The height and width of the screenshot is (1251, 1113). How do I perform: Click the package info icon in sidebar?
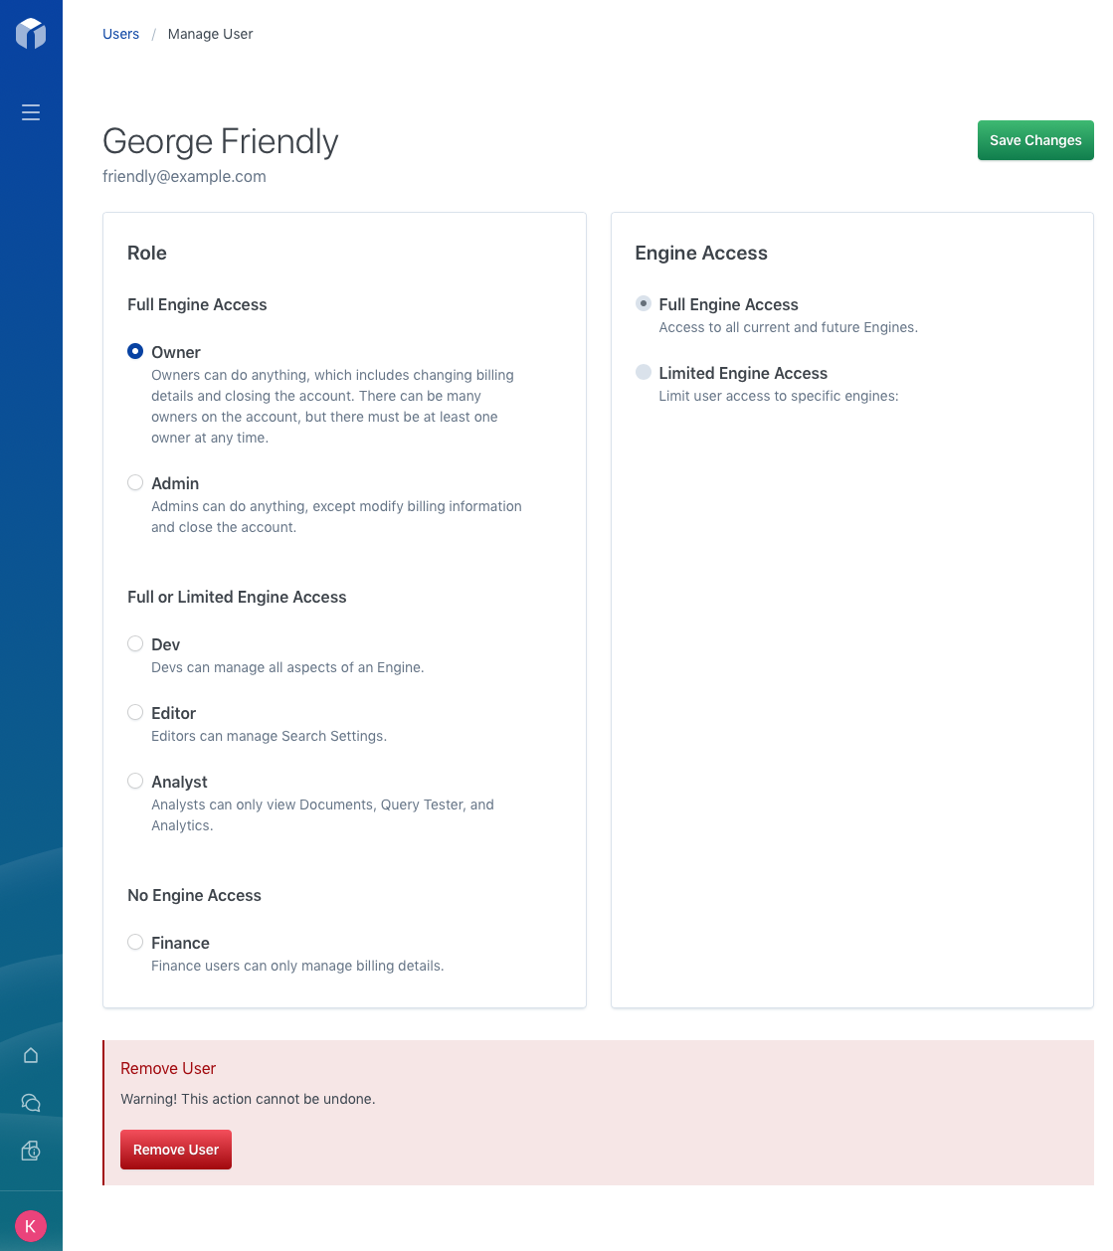(x=31, y=1151)
